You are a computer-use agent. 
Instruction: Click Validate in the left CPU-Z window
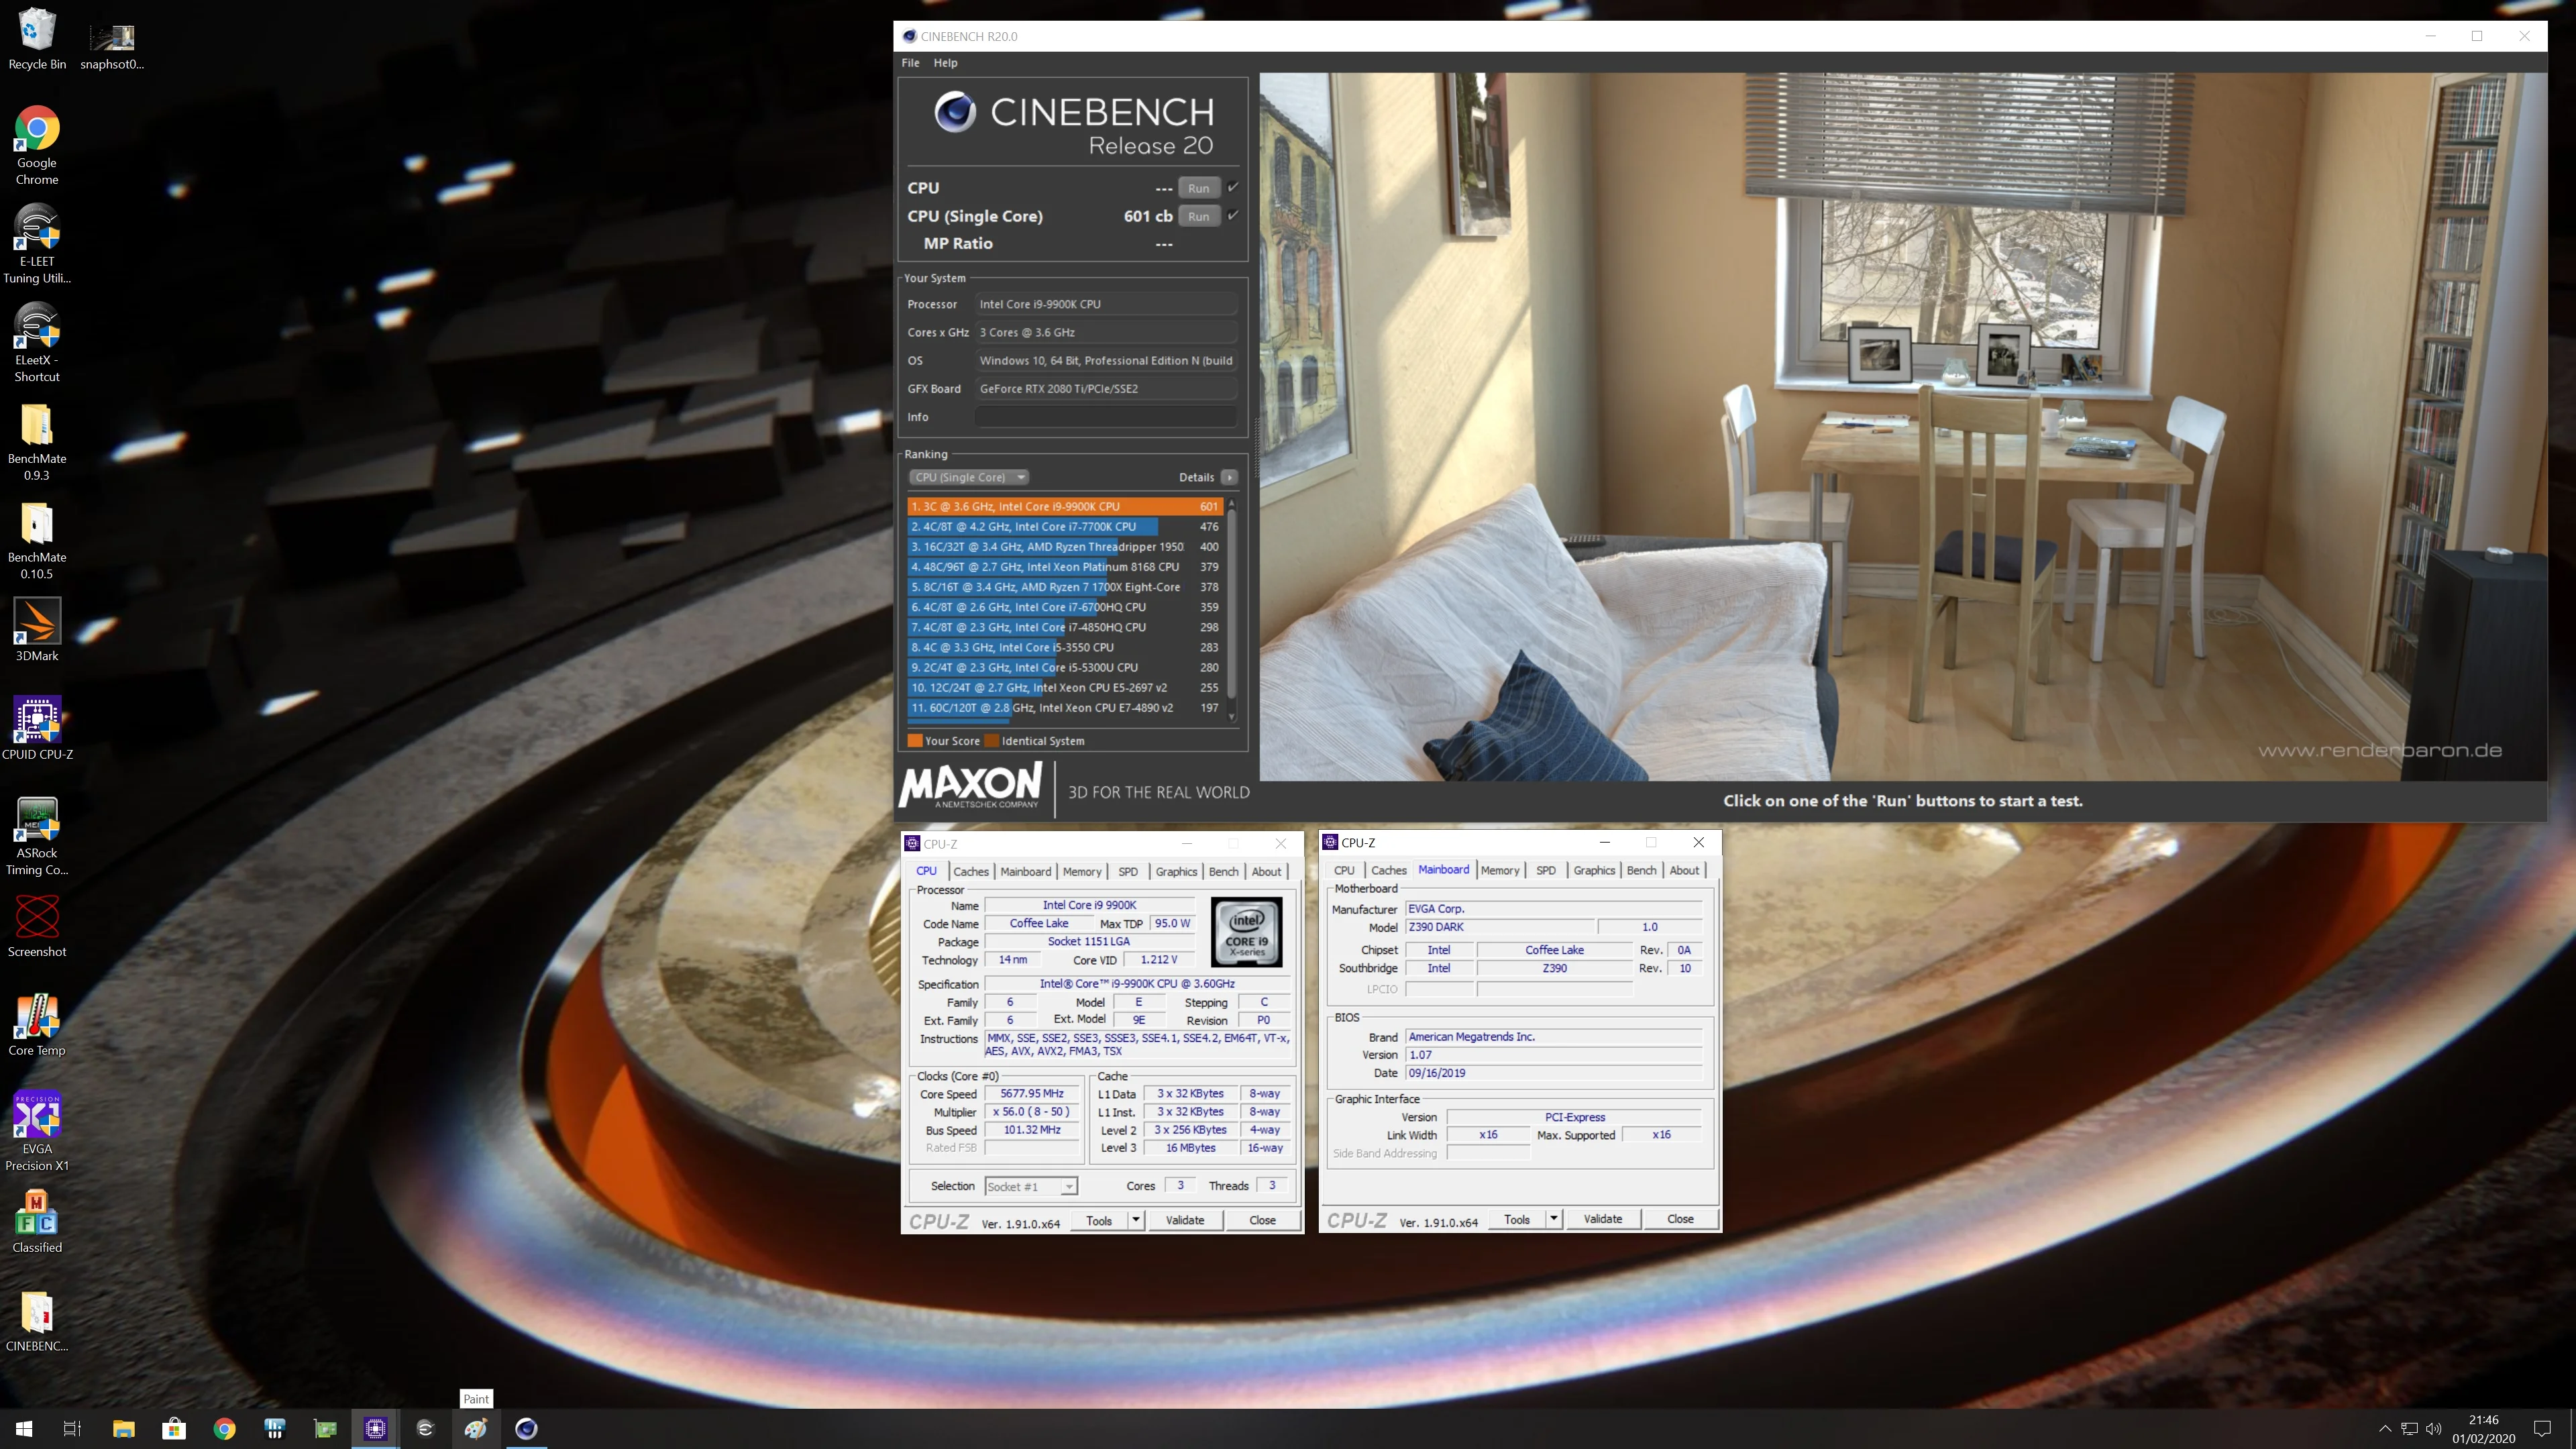tap(1185, 1220)
